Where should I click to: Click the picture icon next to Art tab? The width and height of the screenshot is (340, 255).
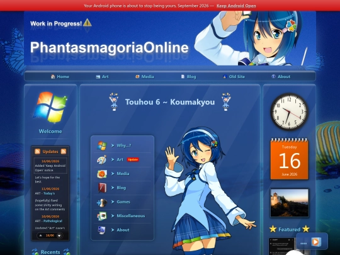coord(98,77)
